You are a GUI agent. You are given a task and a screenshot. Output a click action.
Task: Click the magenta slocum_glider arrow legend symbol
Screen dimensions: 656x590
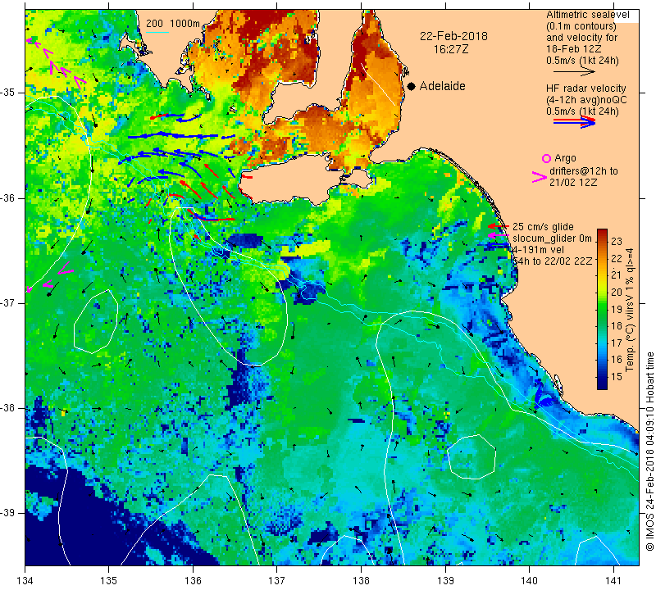pyautogui.click(x=498, y=236)
